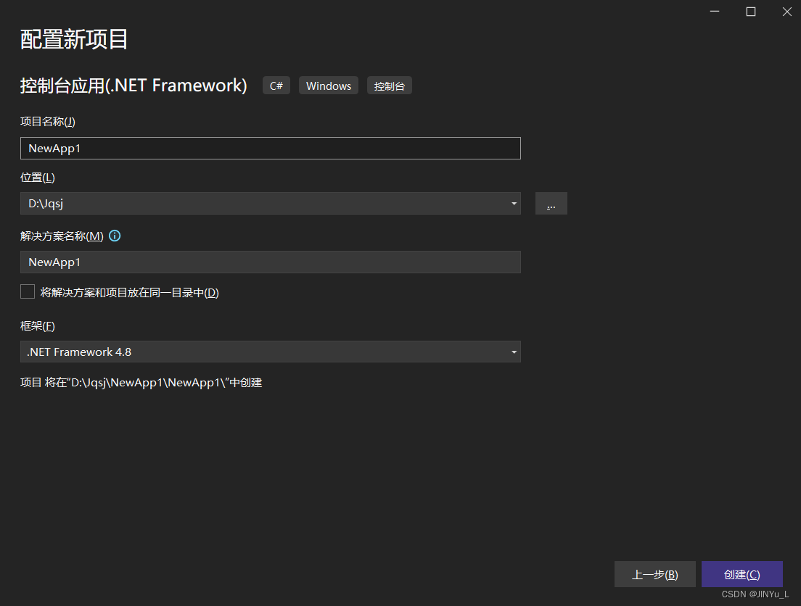This screenshot has width=801, height=606.
Task: Click the close window icon
Action: click(787, 12)
